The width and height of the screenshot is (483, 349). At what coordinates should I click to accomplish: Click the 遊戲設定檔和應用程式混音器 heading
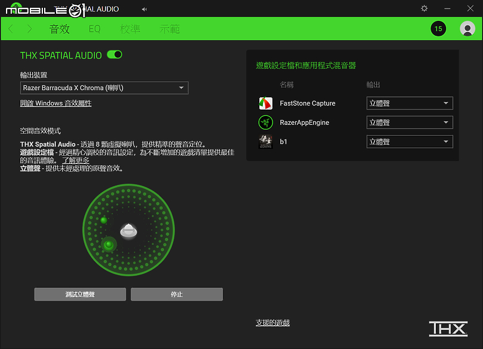[x=306, y=66]
